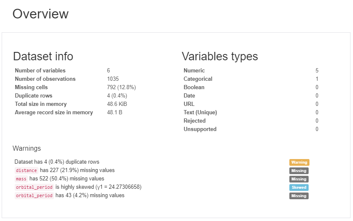The width and height of the screenshot is (353, 221).
Task: Click orbital_period in missing values warning
Action: pos(34,195)
